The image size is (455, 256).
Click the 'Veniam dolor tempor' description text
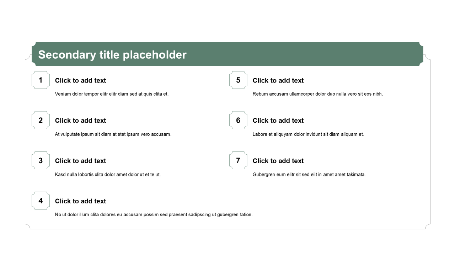[x=112, y=94]
